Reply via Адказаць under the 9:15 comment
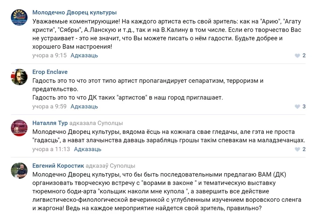 point(84,55)
